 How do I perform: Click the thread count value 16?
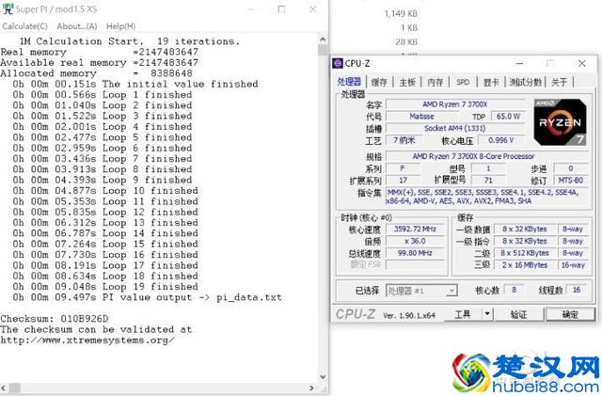[x=577, y=290]
